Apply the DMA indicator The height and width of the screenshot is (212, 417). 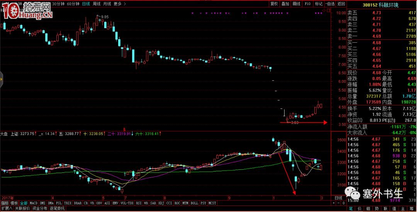coord(51,203)
